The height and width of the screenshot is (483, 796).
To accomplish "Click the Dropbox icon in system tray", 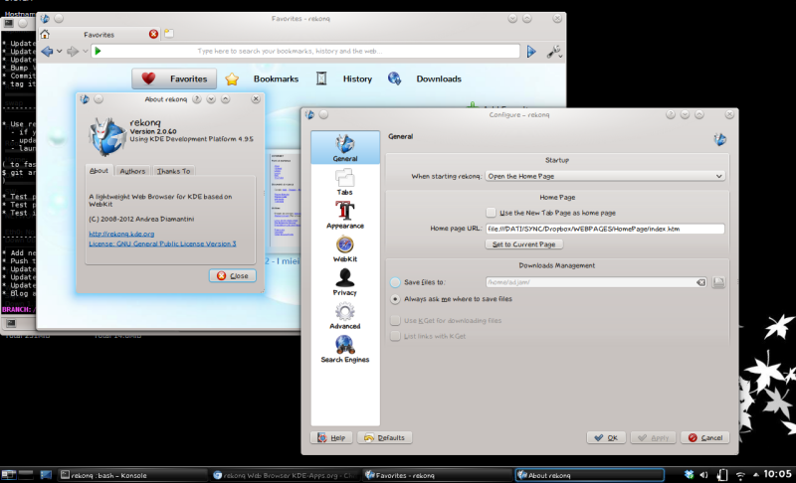I will point(689,475).
